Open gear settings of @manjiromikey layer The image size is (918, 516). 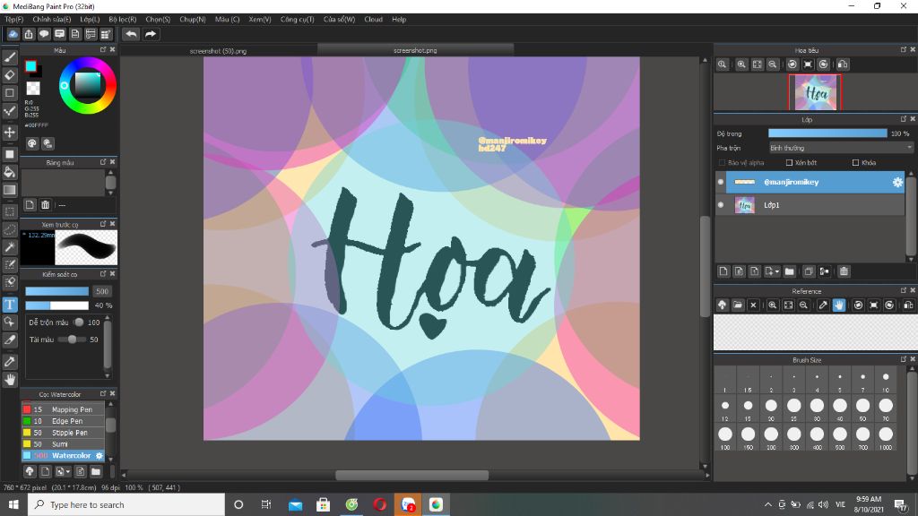coord(897,183)
